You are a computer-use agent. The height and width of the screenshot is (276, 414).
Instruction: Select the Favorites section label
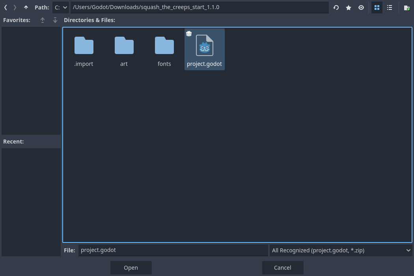17,20
